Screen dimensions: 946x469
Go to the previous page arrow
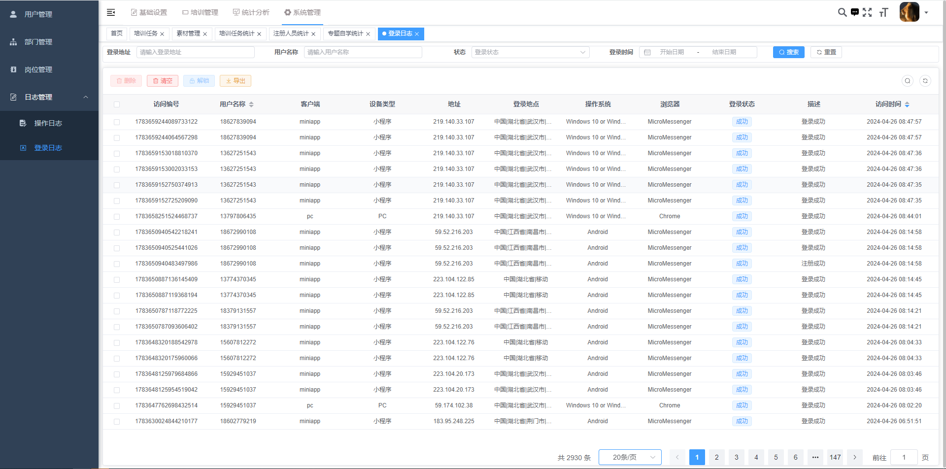pyautogui.click(x=677, y=457)
